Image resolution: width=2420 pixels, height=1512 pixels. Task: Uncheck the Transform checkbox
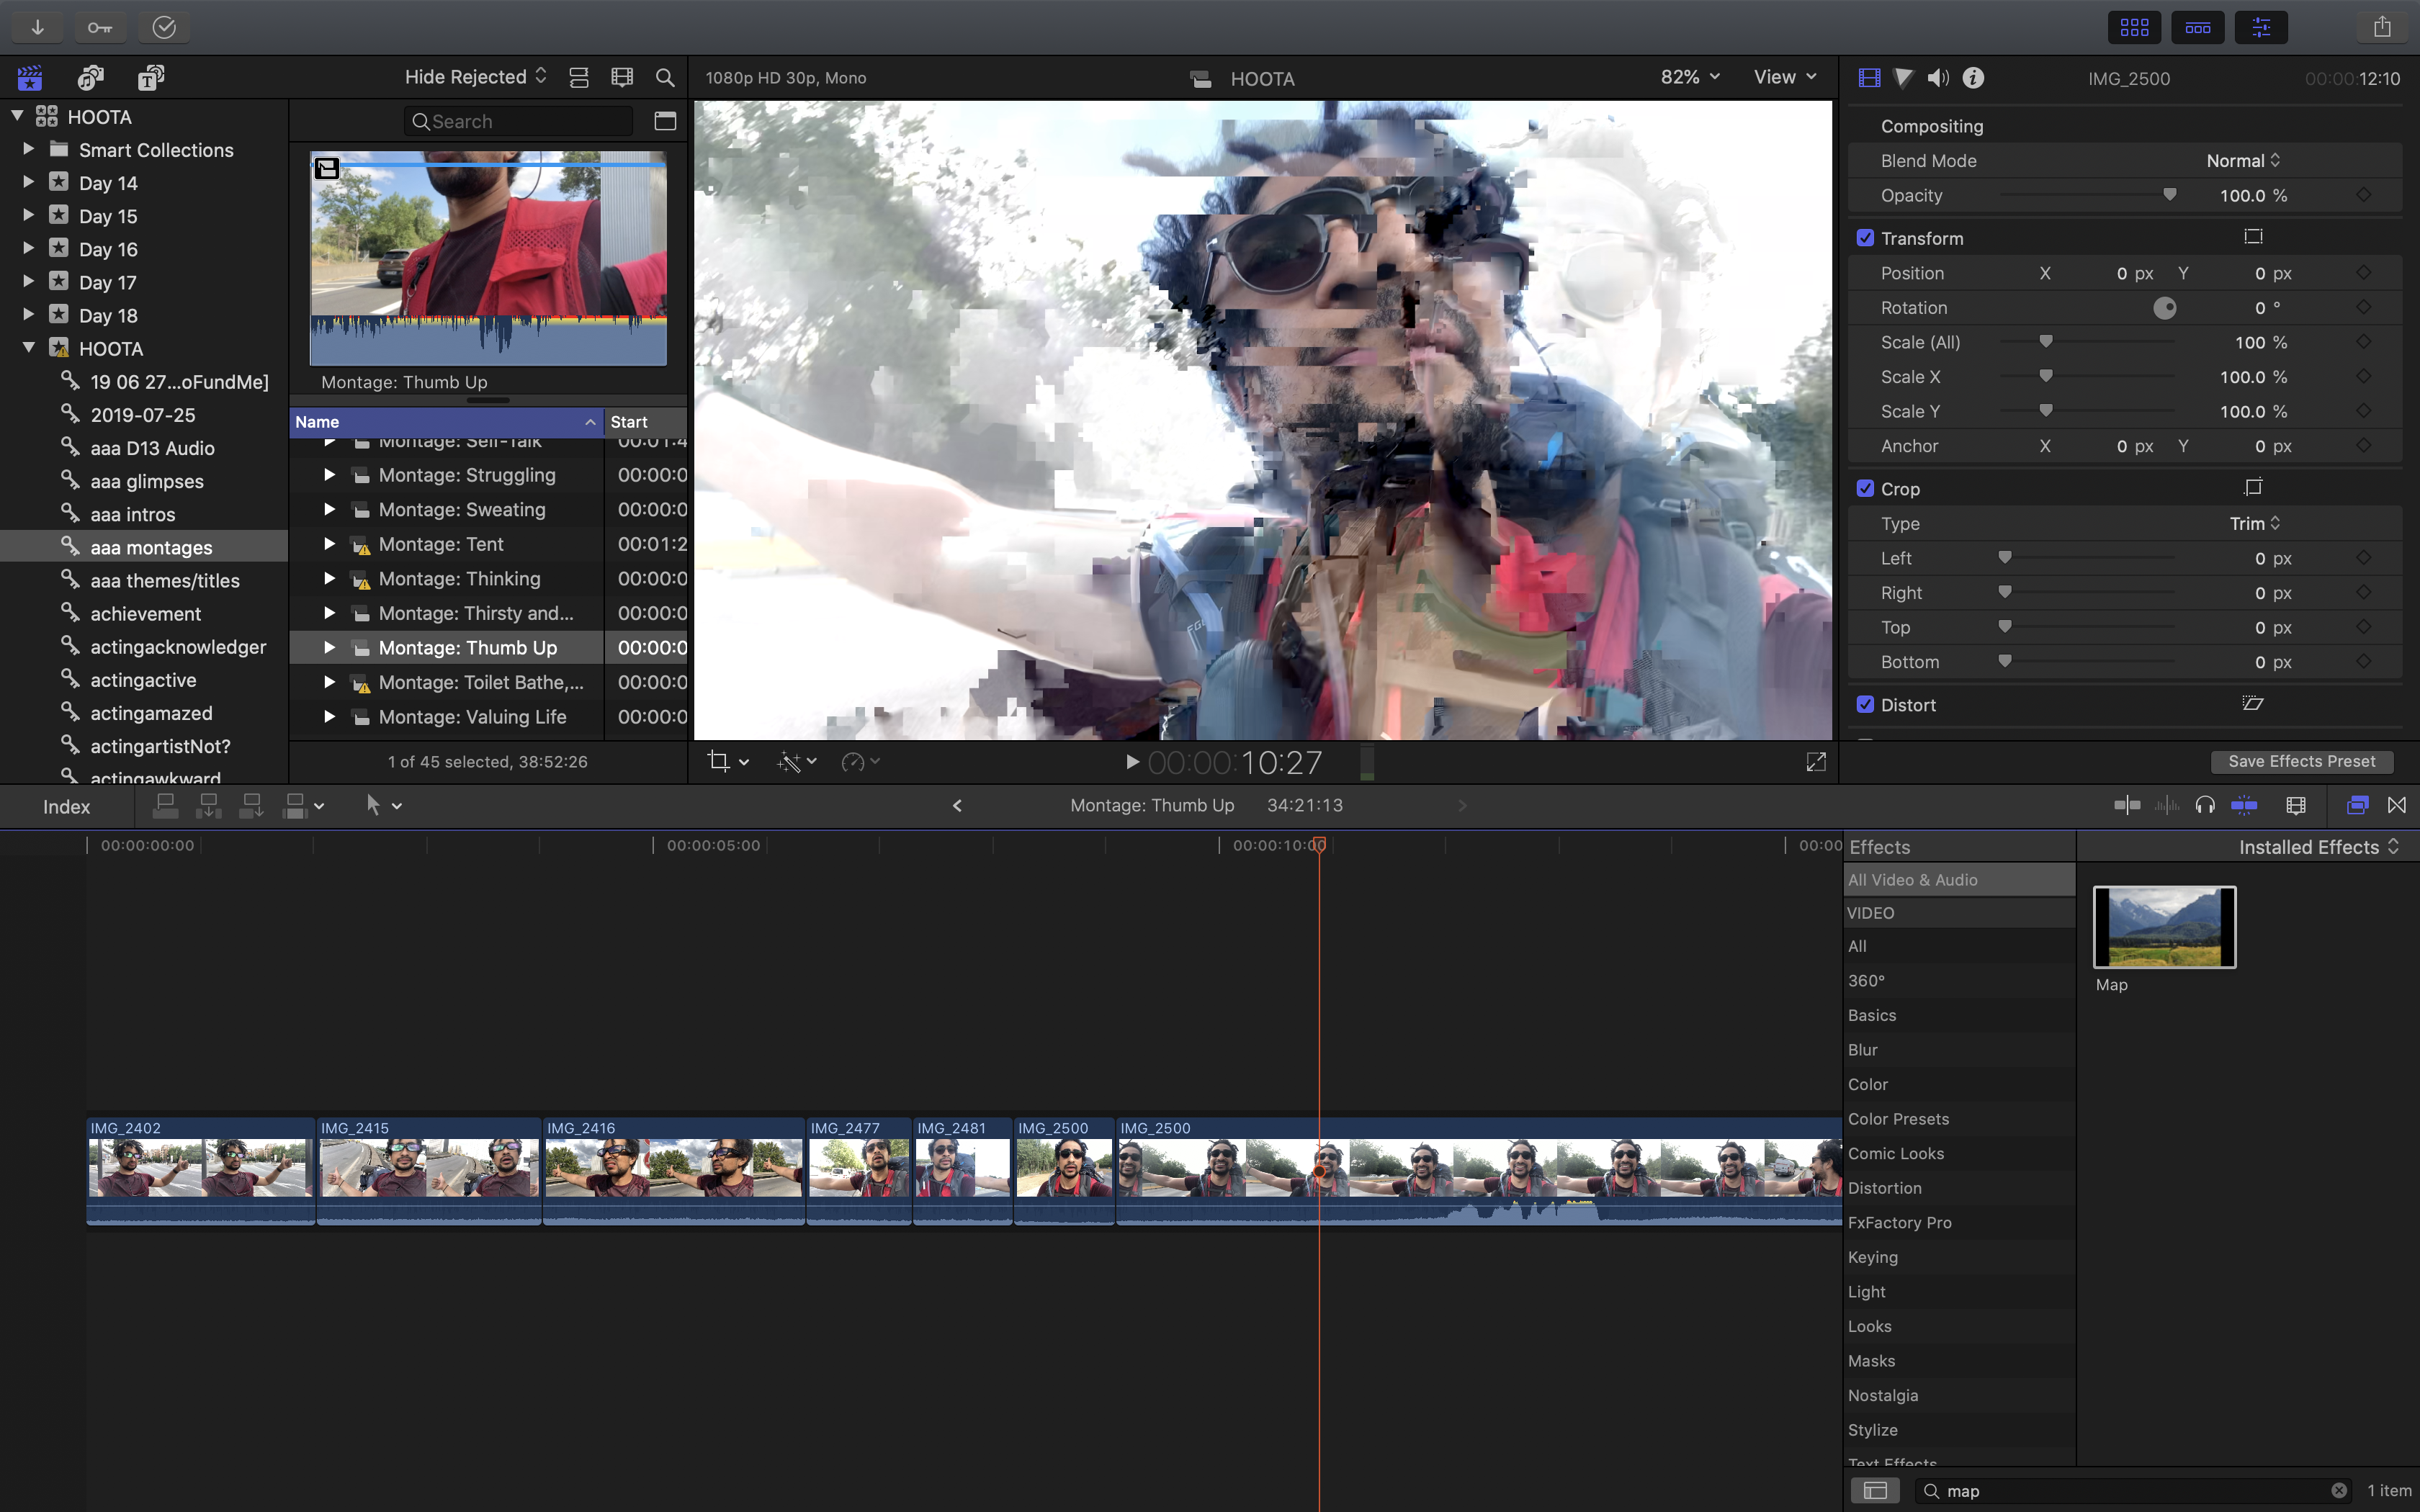pos(1865,238)
